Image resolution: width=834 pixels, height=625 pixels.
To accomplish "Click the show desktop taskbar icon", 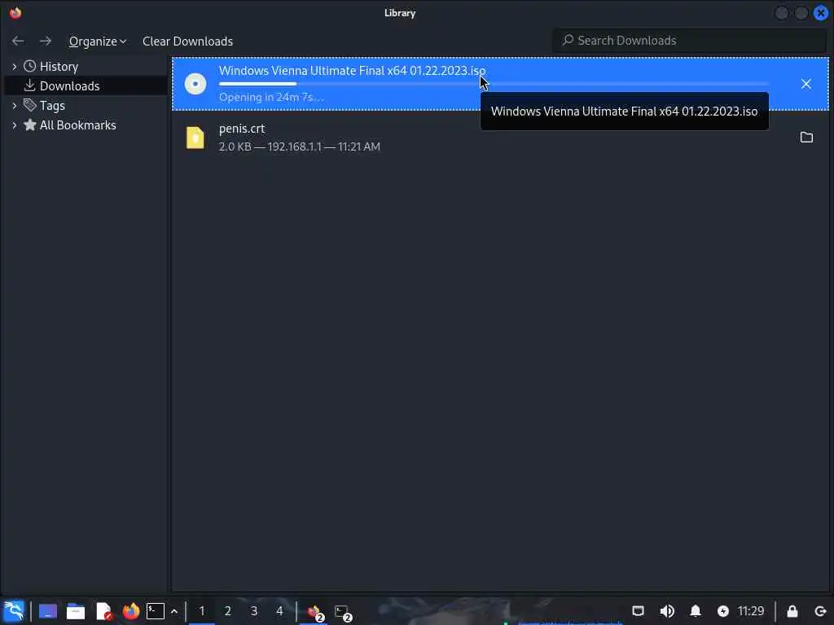I will point(48,611).
